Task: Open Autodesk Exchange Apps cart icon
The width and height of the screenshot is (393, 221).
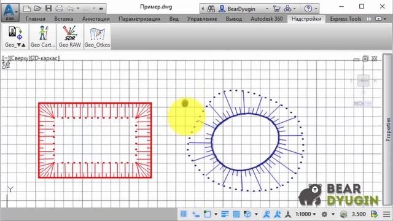Action: 277,9
